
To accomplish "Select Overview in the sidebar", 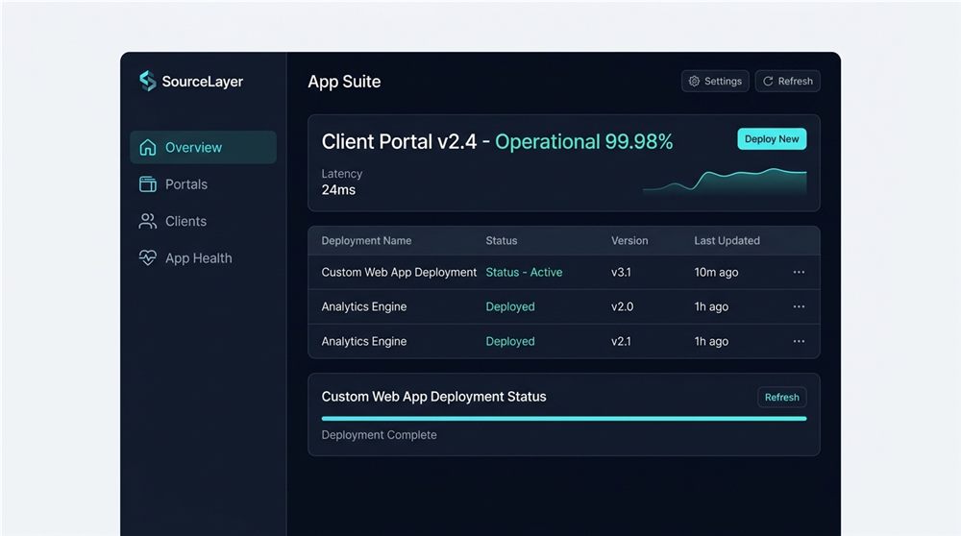I will tap(203, 147).
